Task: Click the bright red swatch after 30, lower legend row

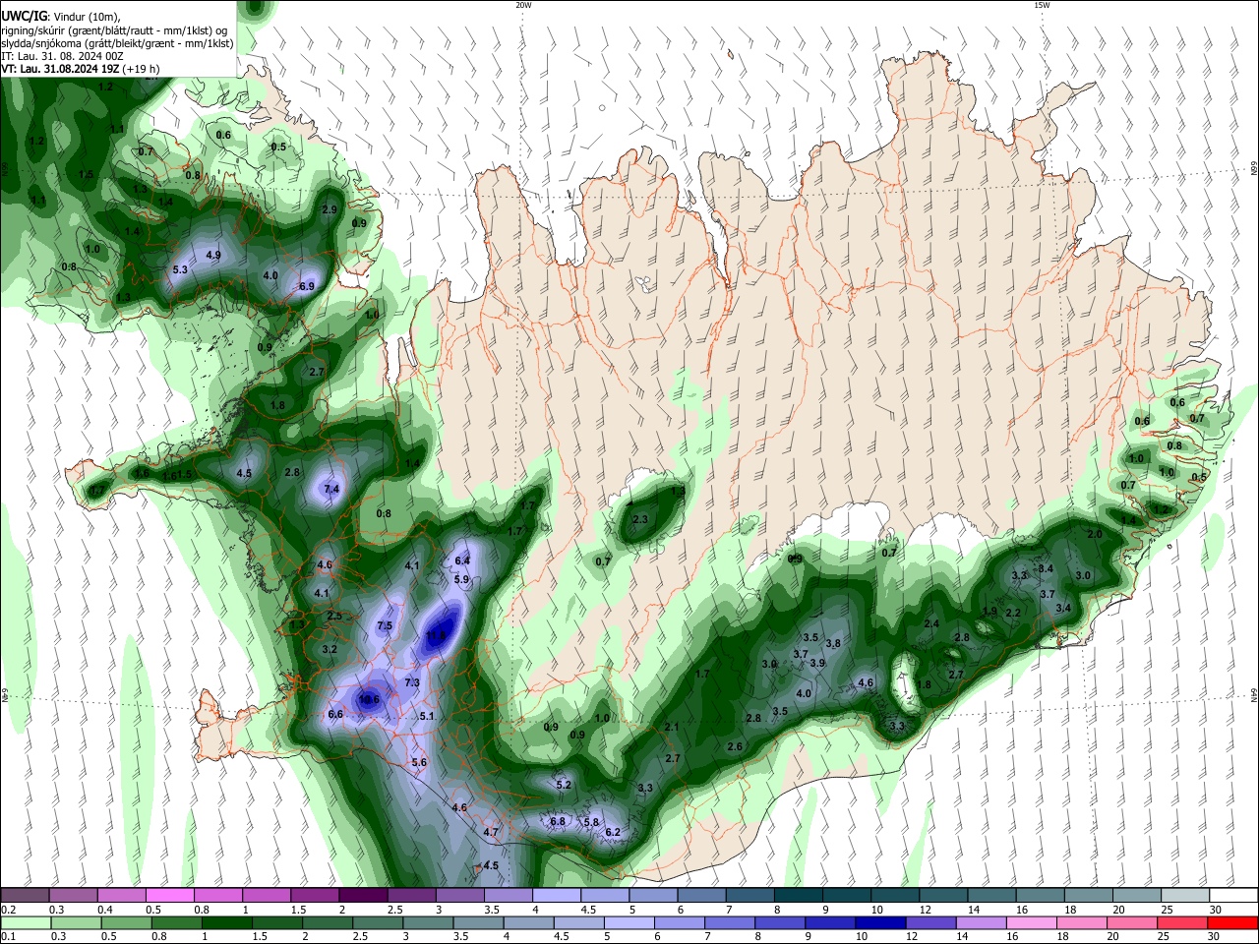Action: [1233, 922]
